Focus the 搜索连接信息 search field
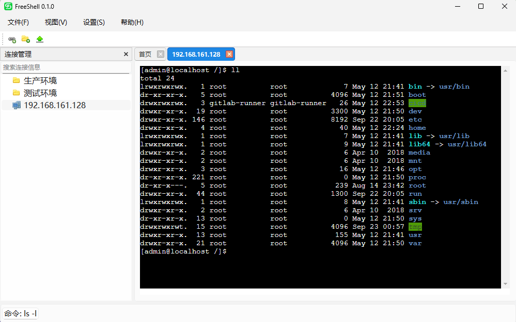516x322 pixels. 65,67
